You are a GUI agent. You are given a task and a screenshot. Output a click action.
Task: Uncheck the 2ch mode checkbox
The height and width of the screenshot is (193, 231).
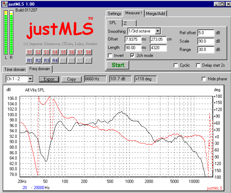(x=132, y=56)
